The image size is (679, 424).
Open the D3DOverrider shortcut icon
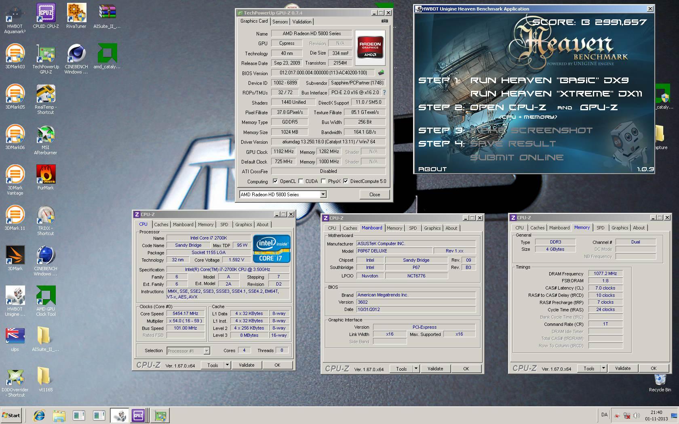click(15, 382)
